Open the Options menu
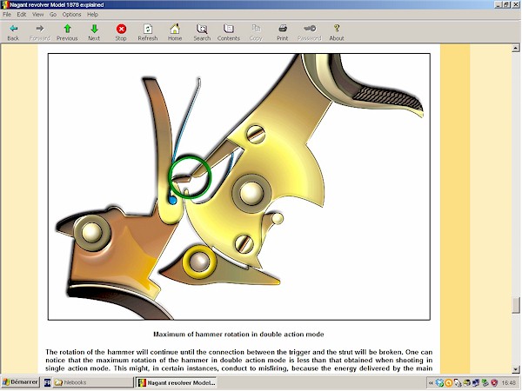522x391 pixels. [71, 14]
